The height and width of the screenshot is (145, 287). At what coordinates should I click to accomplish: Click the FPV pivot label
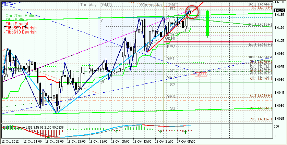pos(171,46)
